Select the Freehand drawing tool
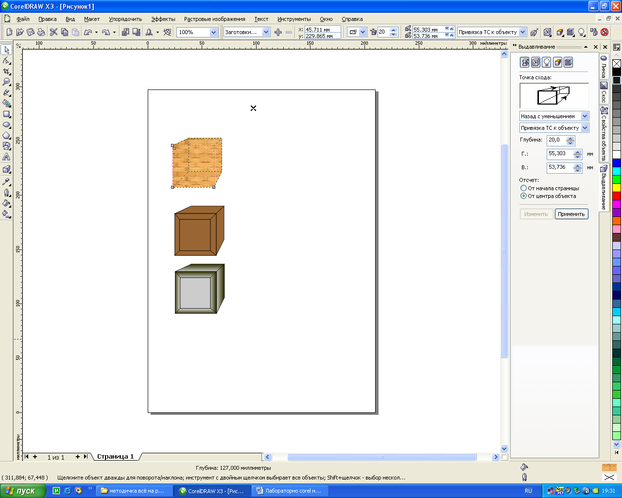The width and height of the screenshot is (622, 498). point(6,93)
